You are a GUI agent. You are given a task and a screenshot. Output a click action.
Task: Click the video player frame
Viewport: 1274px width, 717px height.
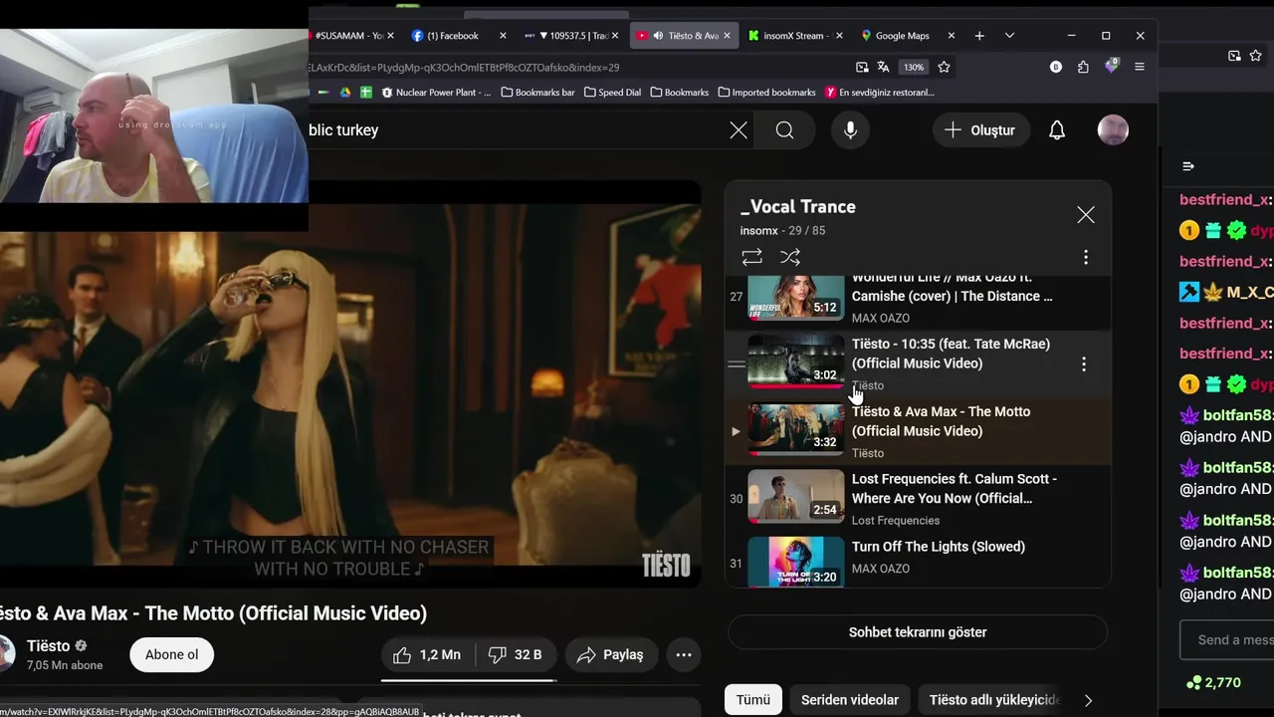(x=350, y=383)
